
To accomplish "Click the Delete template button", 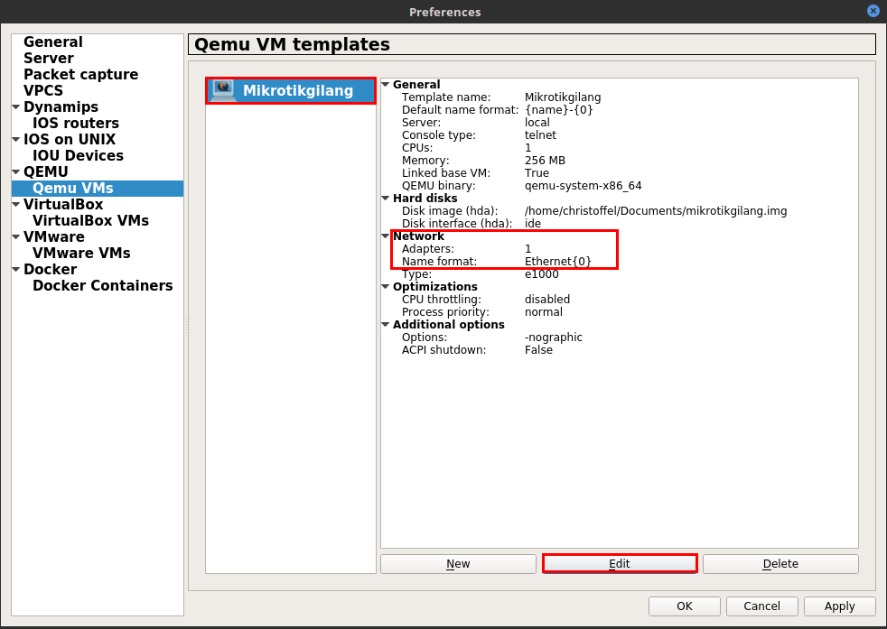I will (780, 563).
